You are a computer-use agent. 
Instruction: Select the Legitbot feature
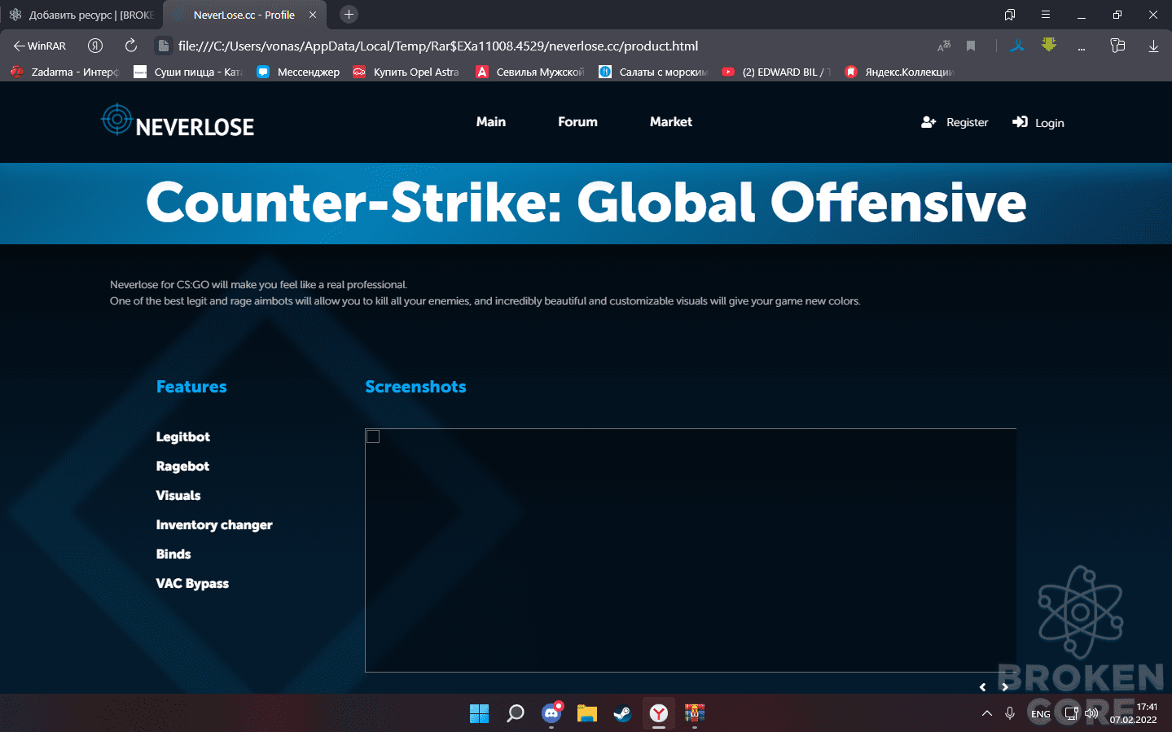pyautogui.click(x=183, y=436)
